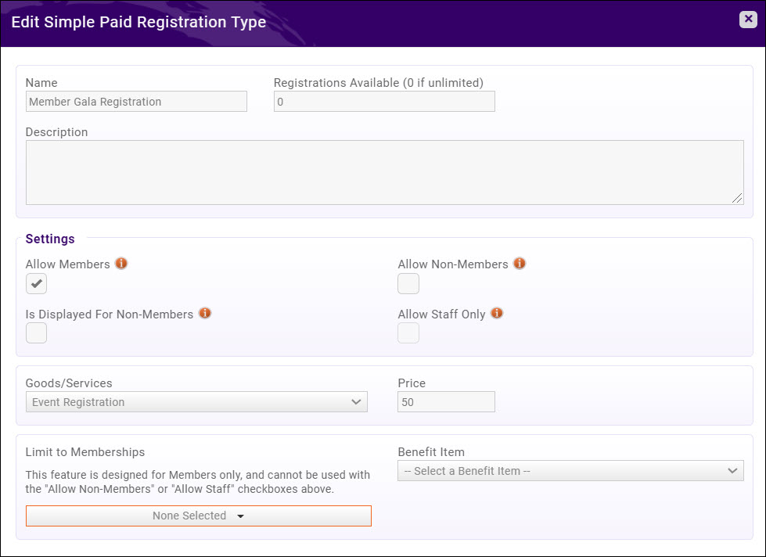766x557 pixels.
Task: Uncheck the Allow Members checkbox
Action: (36, 283)
